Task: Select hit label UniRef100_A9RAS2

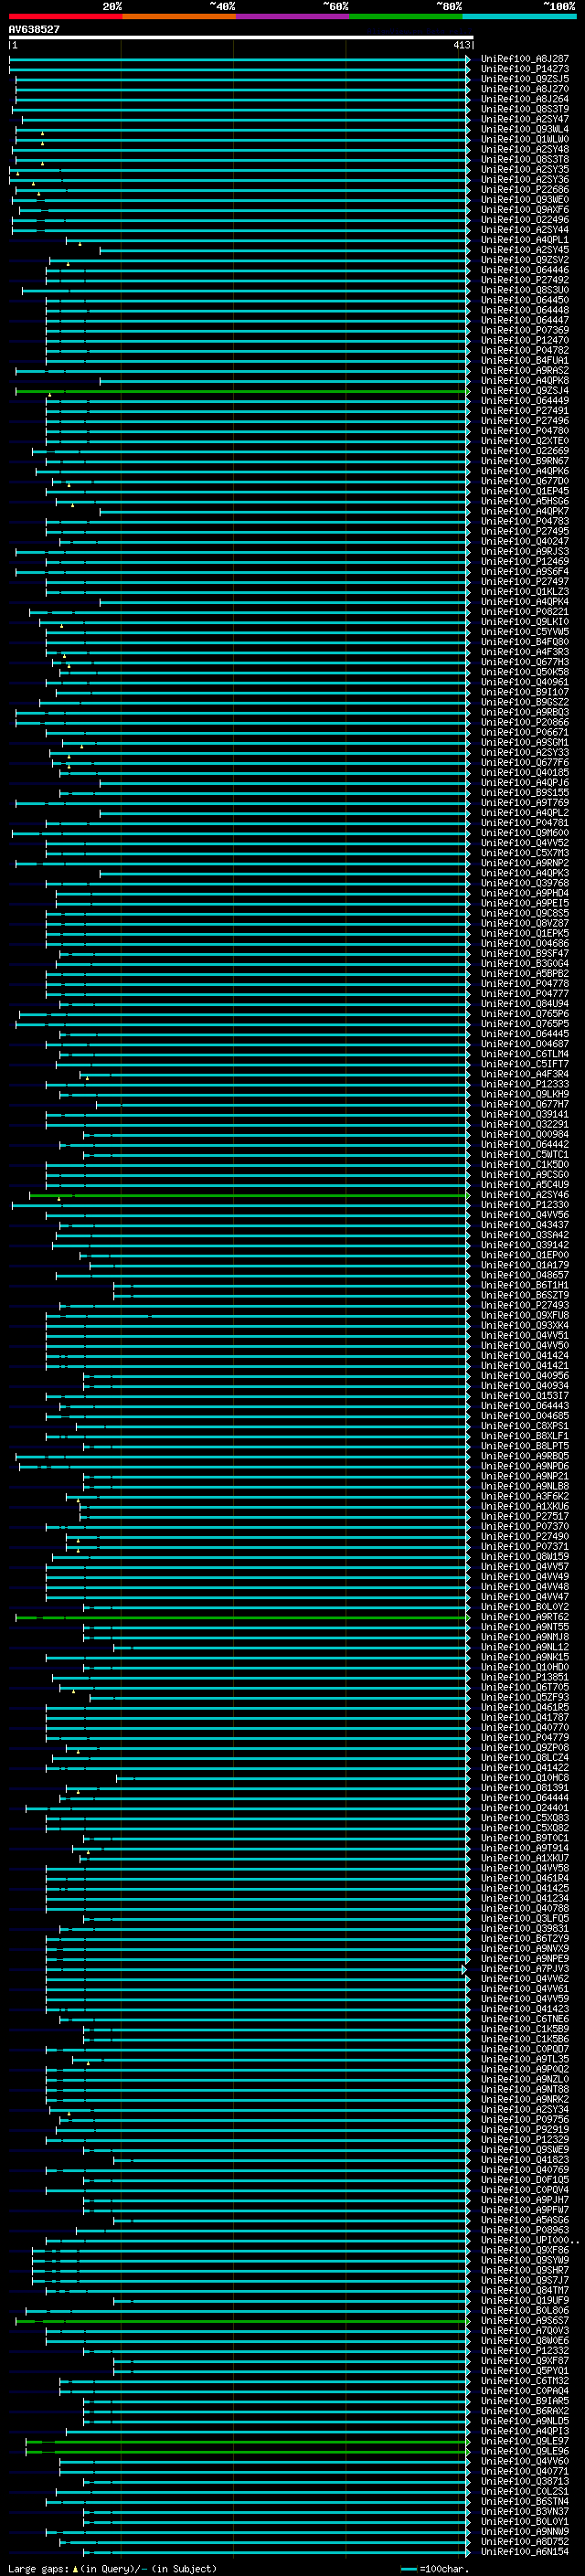Action: [525, 371]
